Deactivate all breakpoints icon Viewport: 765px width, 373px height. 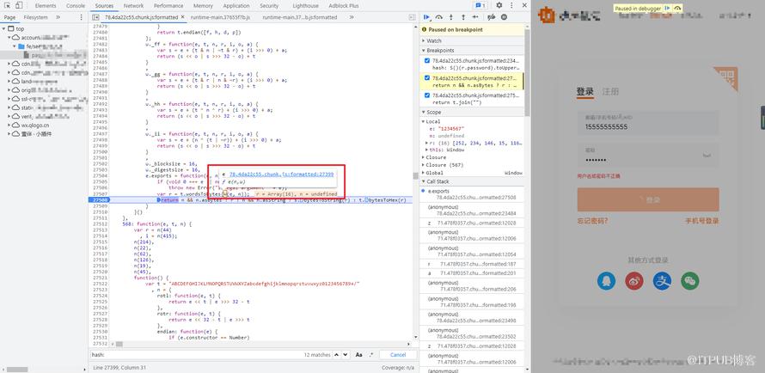click(492, 17)
